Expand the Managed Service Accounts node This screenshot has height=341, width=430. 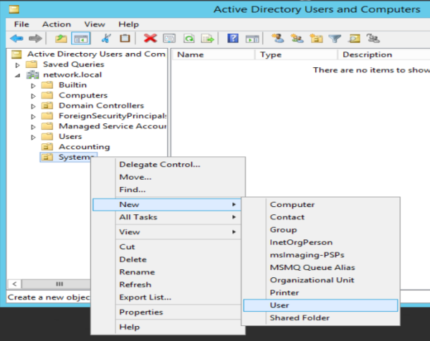tap(33, 127)
